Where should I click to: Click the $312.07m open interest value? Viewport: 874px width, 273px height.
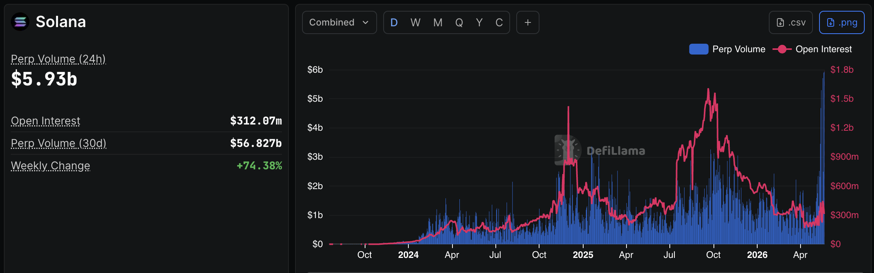(256, 121)
